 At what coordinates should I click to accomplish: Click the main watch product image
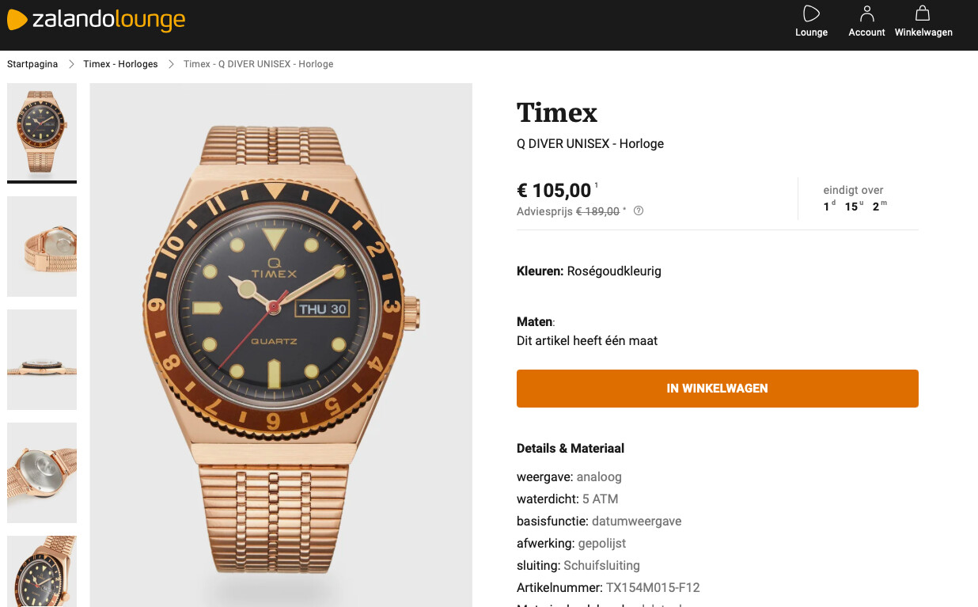[281, 345]
